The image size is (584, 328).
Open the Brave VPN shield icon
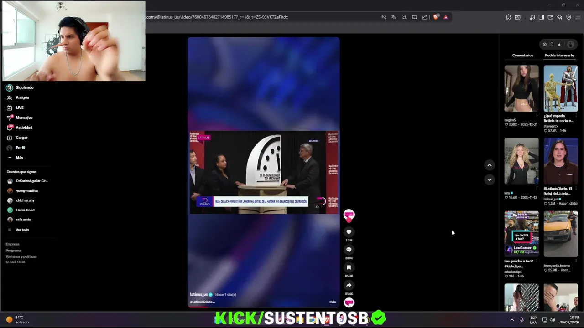pyautogui.click(x=568, y=17)
